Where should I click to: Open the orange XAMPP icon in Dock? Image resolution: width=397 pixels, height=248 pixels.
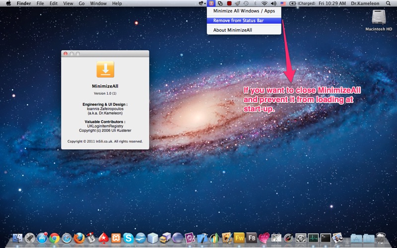[x=116, y=238]
